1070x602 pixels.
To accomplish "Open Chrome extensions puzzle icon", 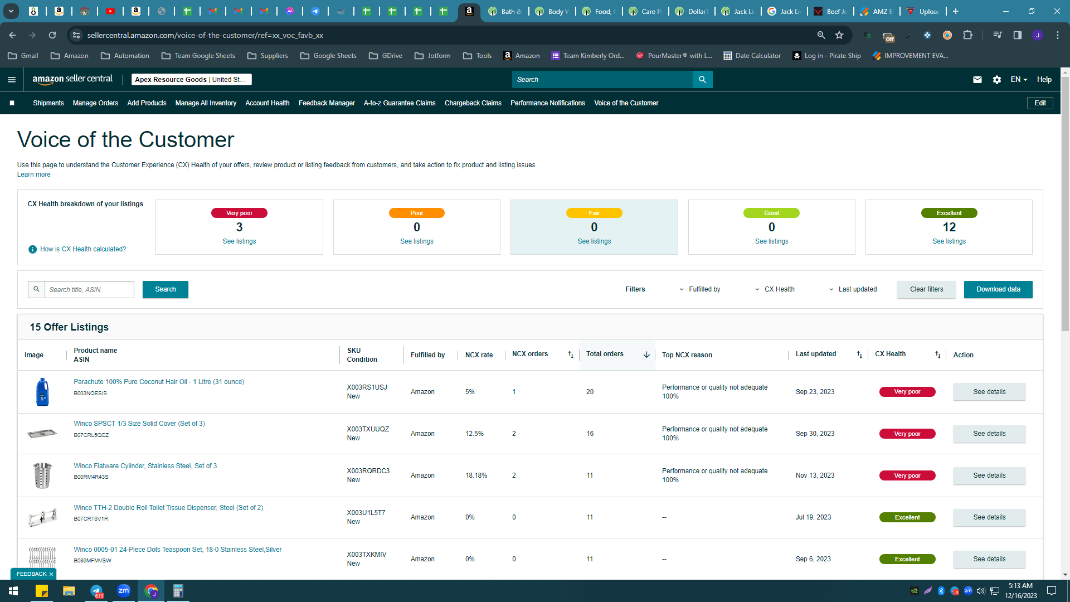I will (x=968, y=35).
